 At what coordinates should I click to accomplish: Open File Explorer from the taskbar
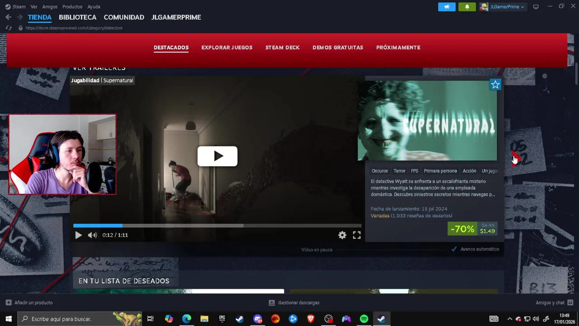pos(204,319)
